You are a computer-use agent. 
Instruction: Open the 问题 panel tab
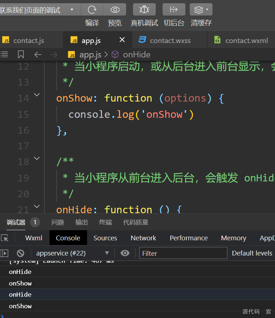coord(57,222)
